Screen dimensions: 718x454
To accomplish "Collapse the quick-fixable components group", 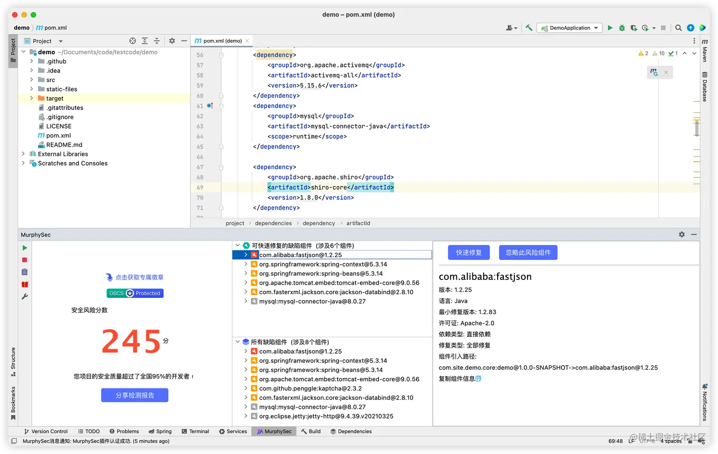I will pyautogui.click(x=237, y=245).
